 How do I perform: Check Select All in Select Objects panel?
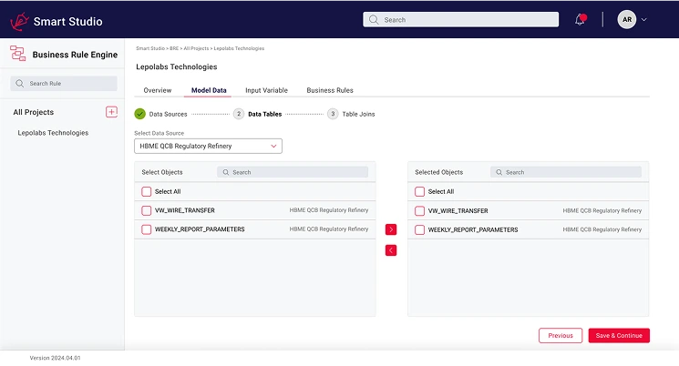[147, 192]
